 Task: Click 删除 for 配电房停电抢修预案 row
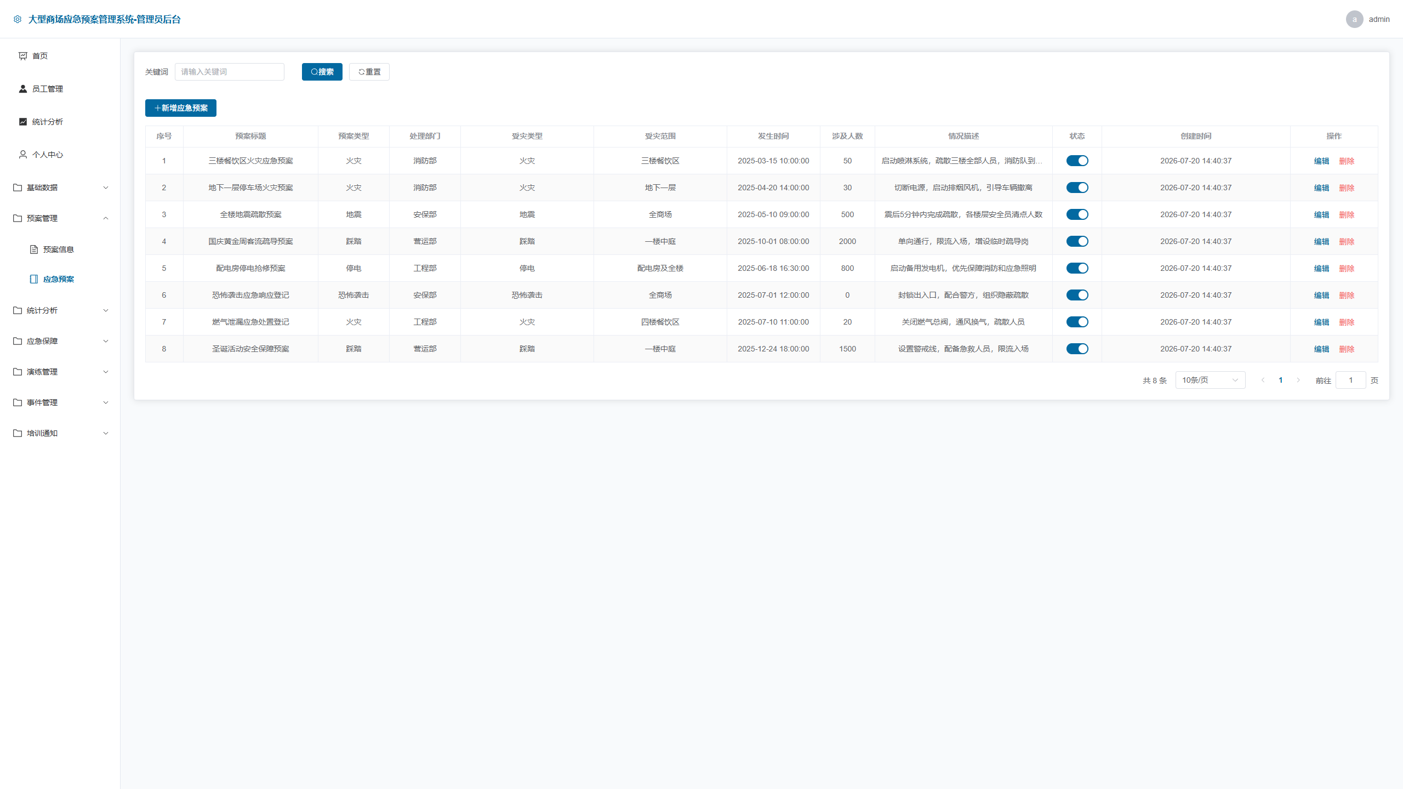coord(1347,268)
